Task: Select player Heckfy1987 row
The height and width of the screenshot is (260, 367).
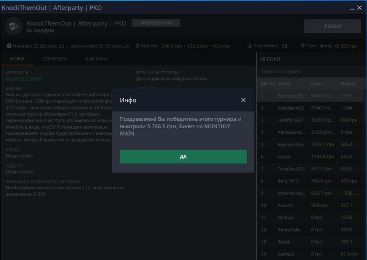Action: point(310,120)
